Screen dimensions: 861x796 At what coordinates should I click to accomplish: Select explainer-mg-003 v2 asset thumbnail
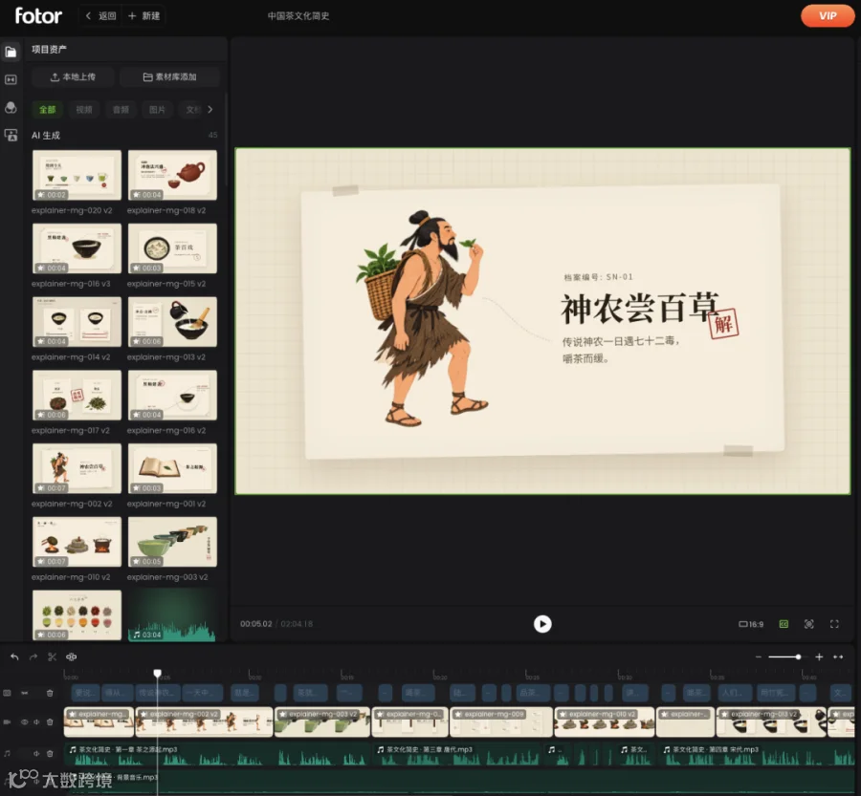coord(172,542)
